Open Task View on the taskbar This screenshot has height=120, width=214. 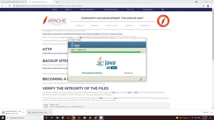[52, 118]
